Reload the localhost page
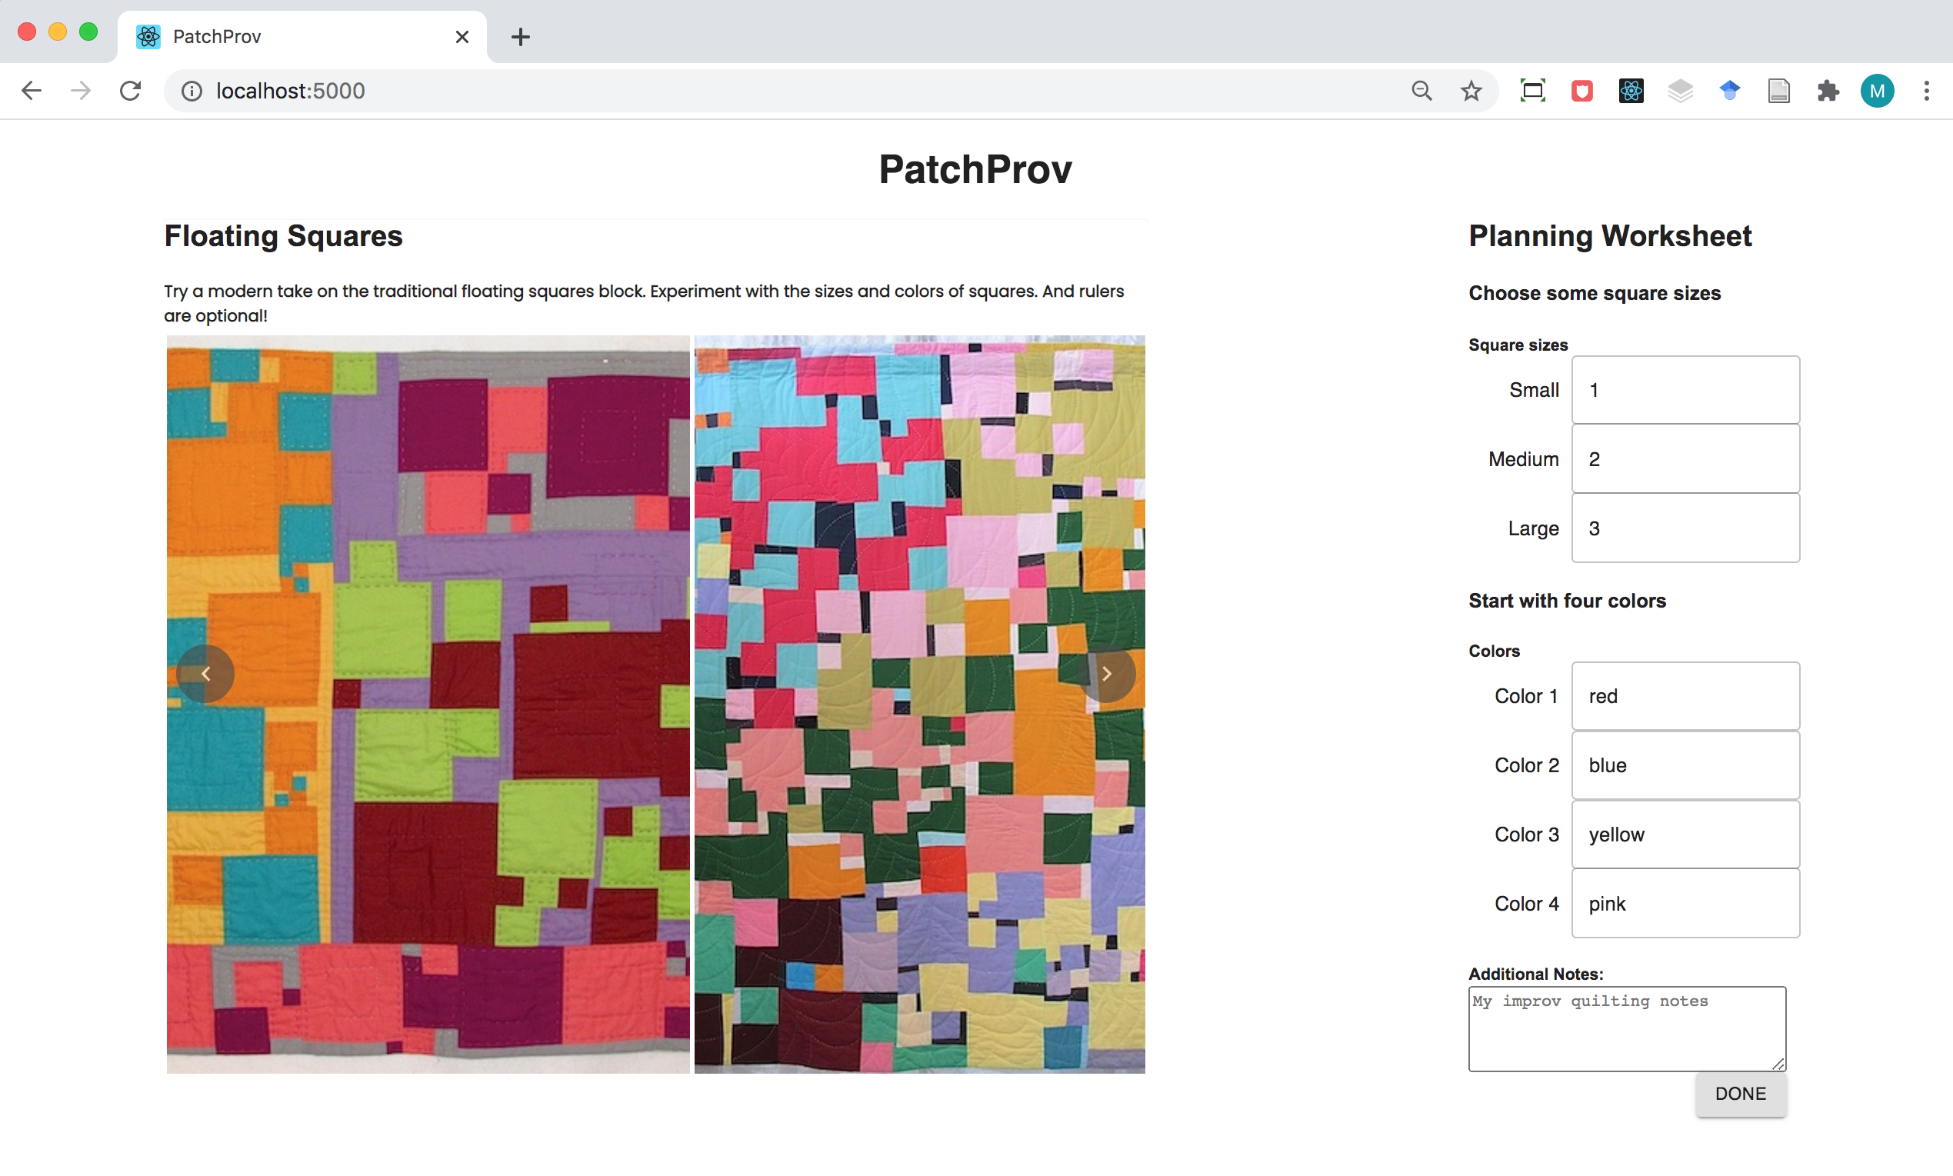Viewport: 1953px width, 1176px height. (x=131, y=91)
